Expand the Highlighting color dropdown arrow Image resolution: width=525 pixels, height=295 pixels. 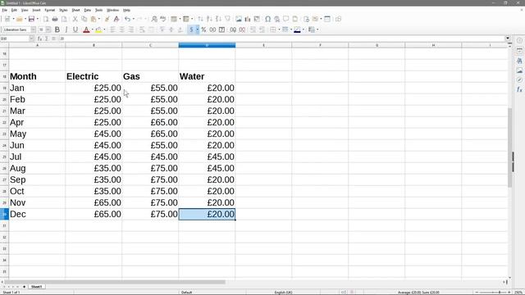tap(104, 29)
